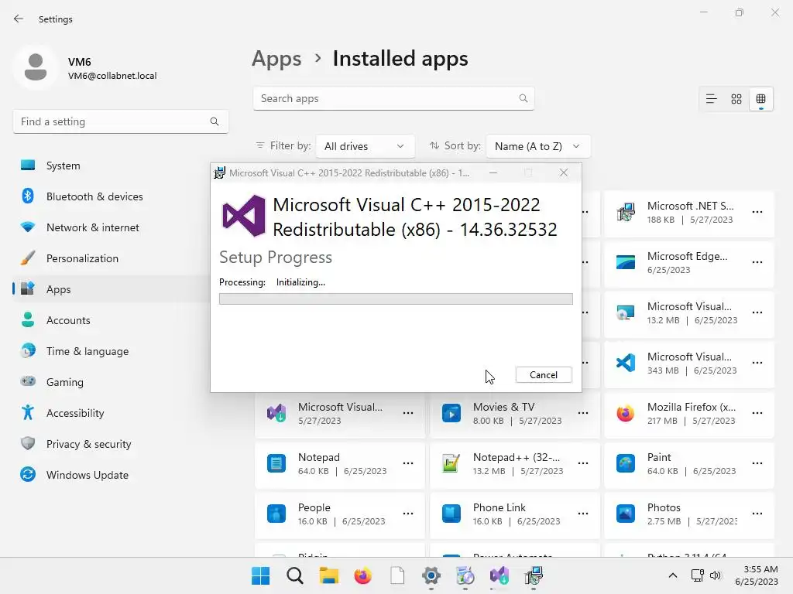Open more options for Phone Link
The height and width of the screenshot is (594, 793).
click(583, 514)
